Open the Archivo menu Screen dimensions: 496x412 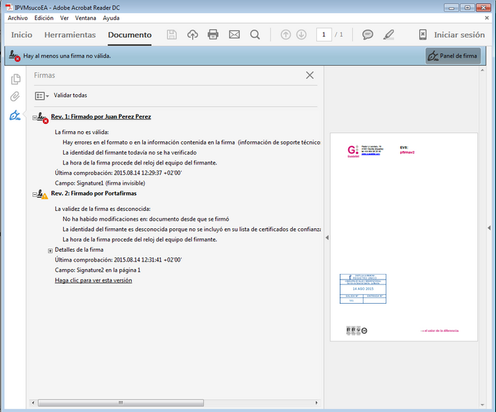pos(18,18)
